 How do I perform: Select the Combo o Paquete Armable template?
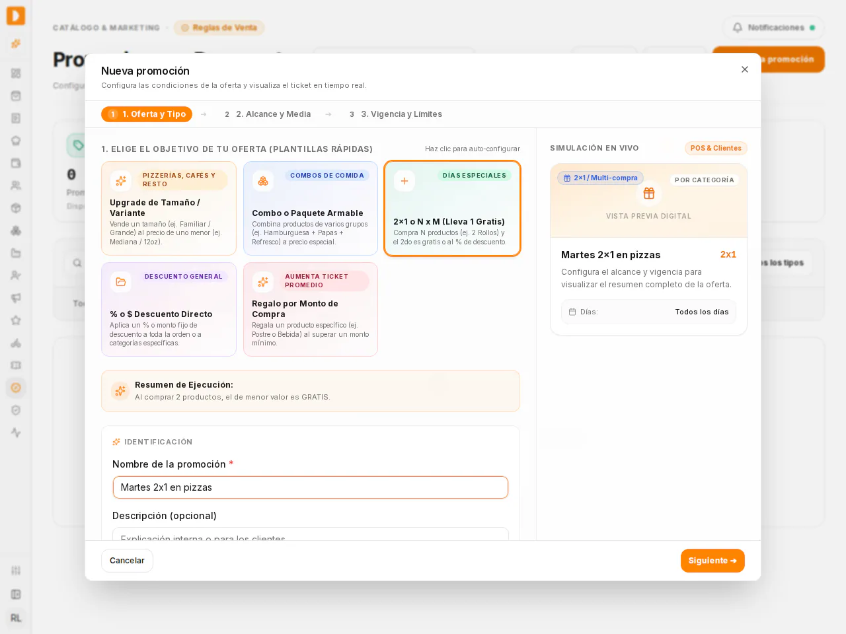pyautogui.click(x=311, y=208)
